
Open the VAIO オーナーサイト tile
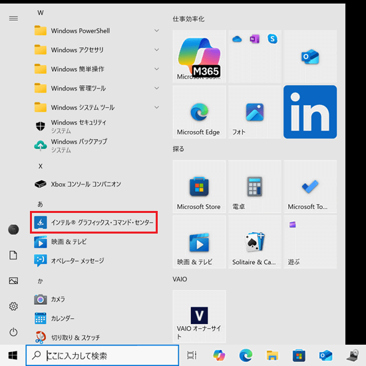point(199,316)
